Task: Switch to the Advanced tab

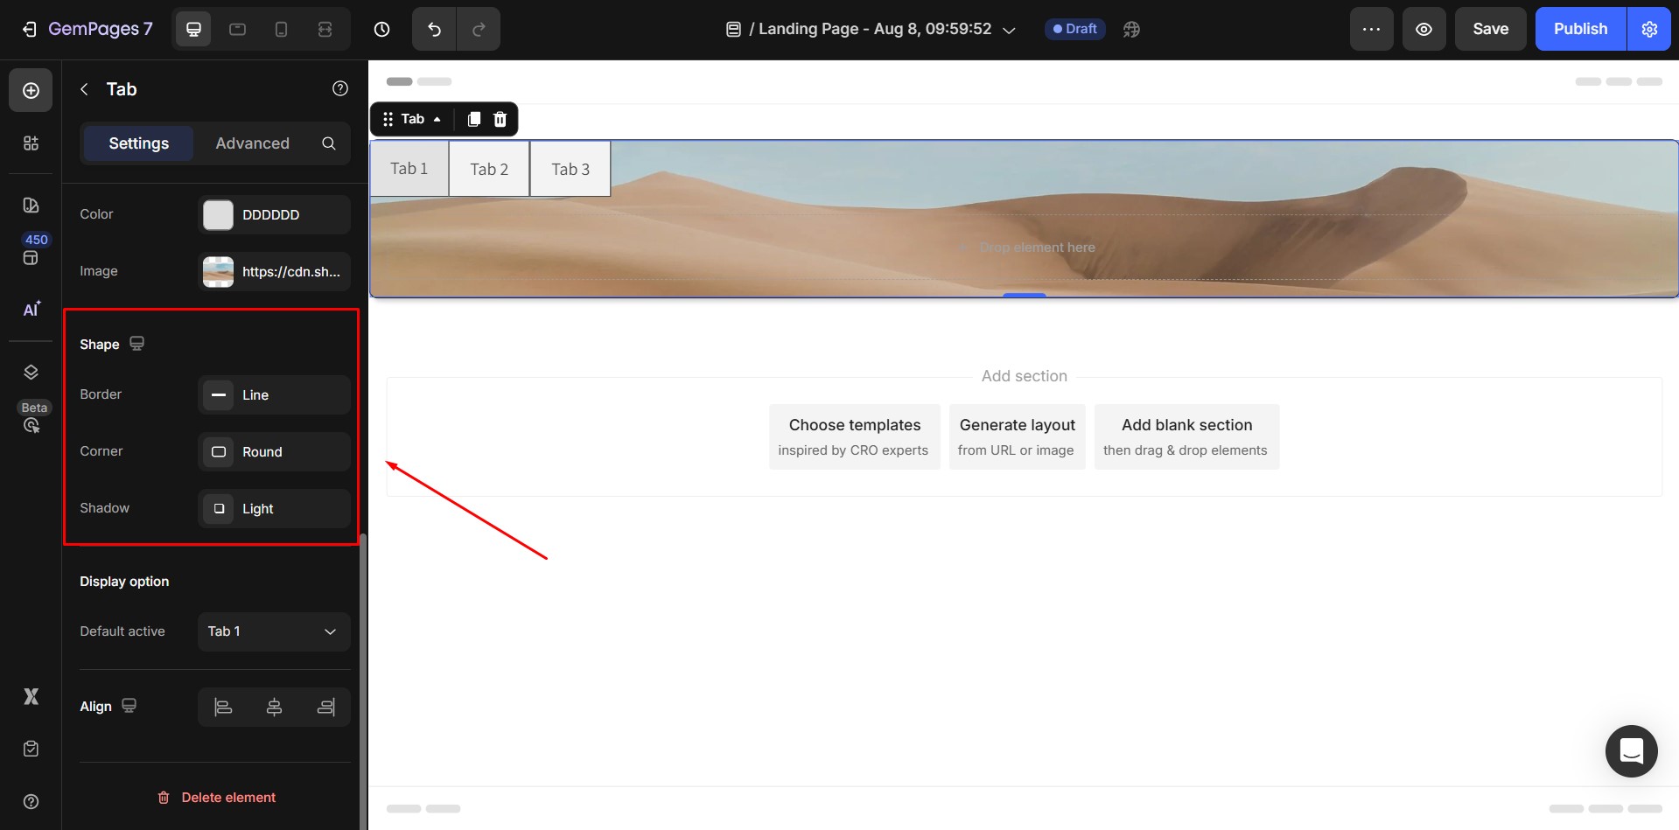Action: (252, 143)
